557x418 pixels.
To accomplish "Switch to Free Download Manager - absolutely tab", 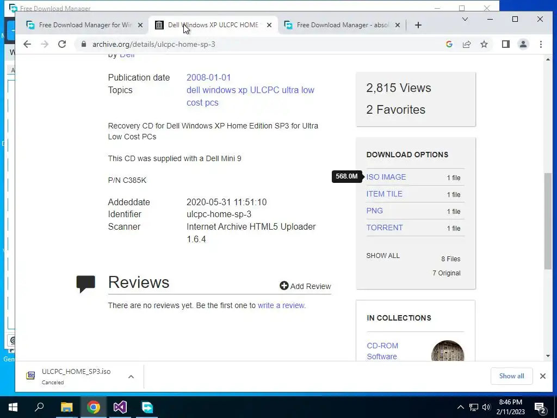I will (x=343, y=25).
